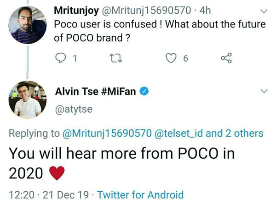This screenshot has height=205, width=276.
Task: Select the 'Poco user is confused' tweet text
Action: (160, 31)
